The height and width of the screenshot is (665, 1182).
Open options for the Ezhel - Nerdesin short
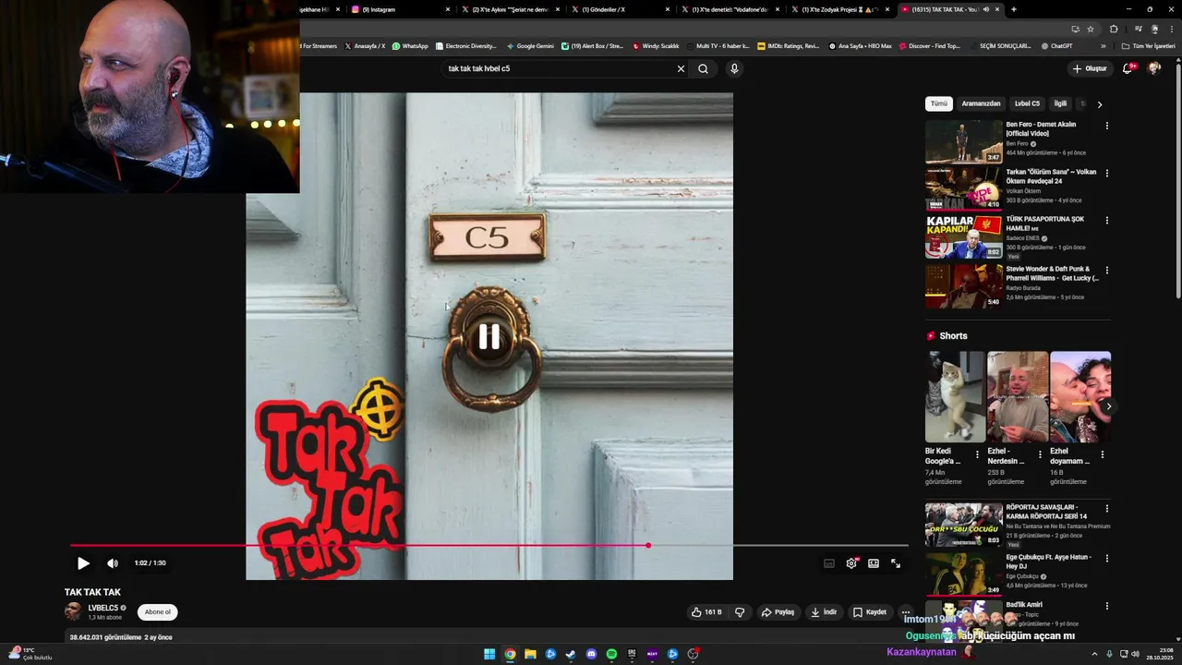1040,454
